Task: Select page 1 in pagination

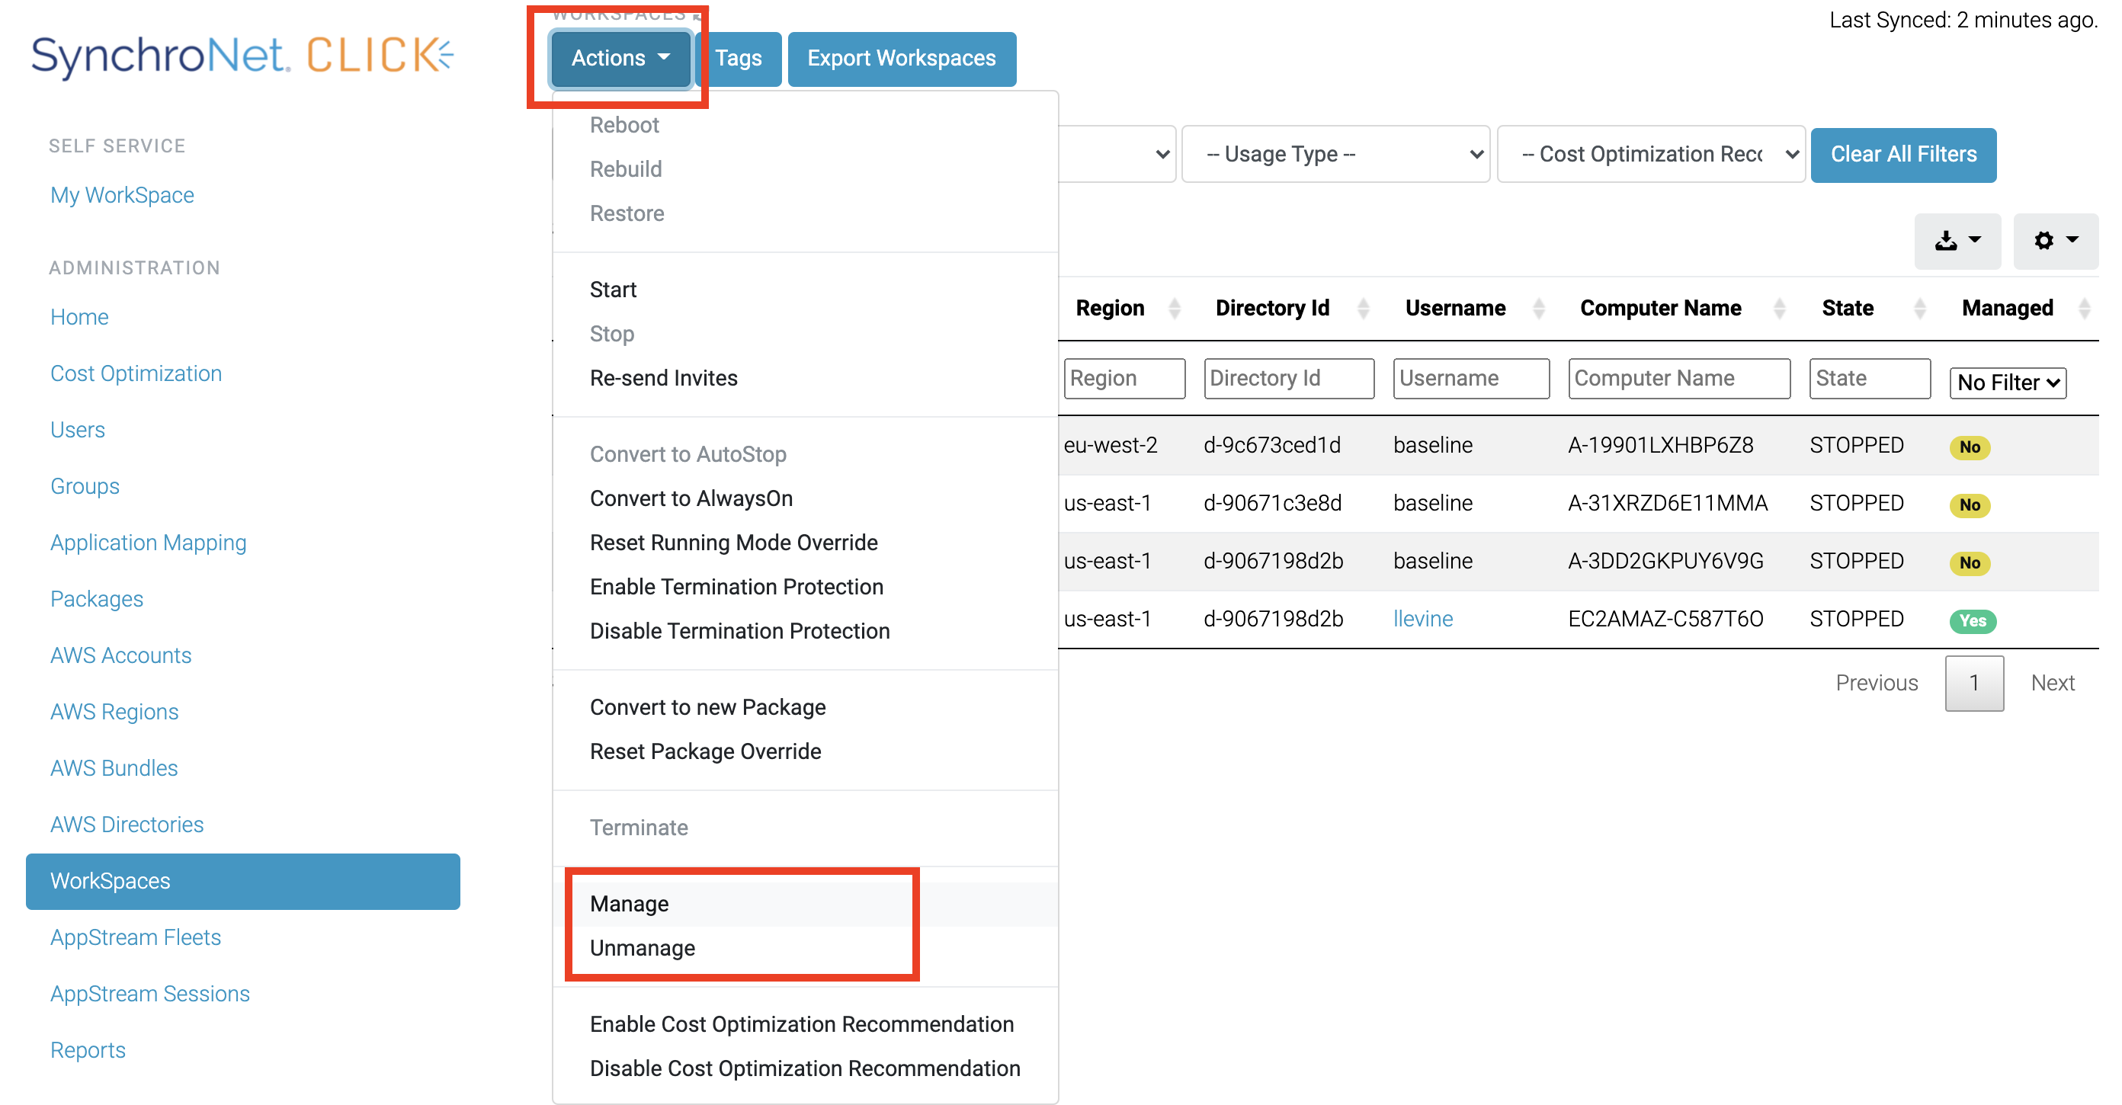Action: pyautogui.click(x=1973, y=683)
